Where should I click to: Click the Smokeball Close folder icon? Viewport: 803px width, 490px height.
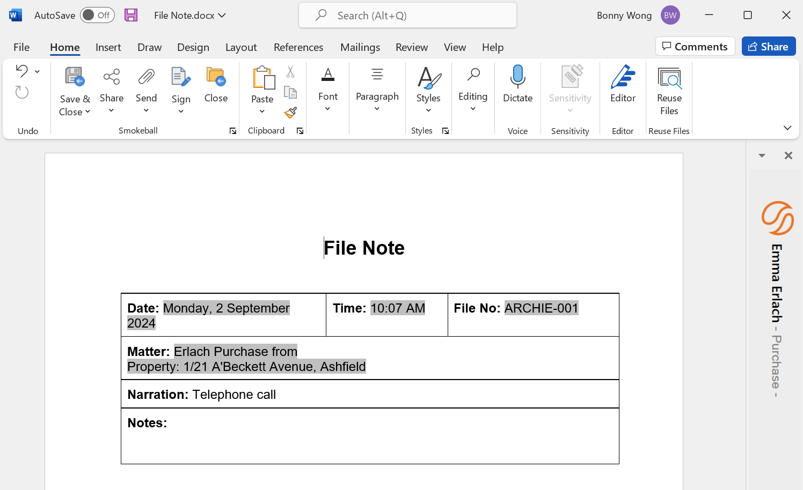coord(216,78)
